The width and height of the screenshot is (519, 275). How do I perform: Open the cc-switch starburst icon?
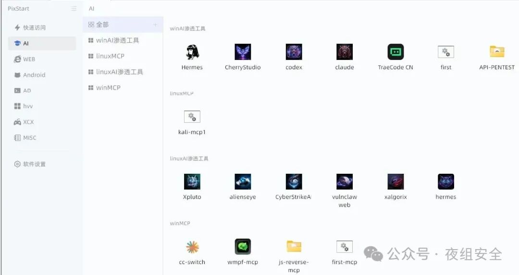click(x=192, y=247)
